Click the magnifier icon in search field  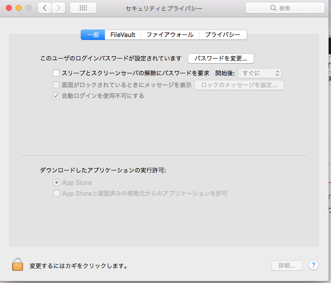point(273,8)
